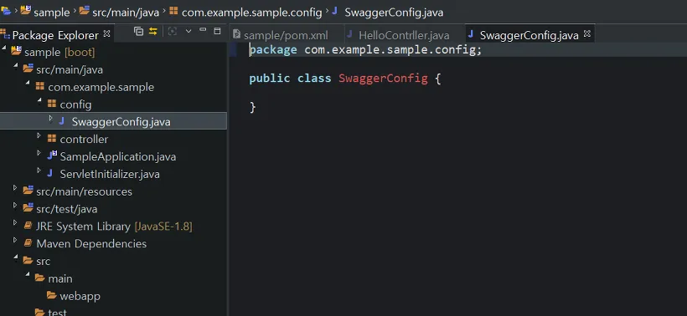The height and width of the screenshot is (316, 687).
Task: Click the Focus on Active Task icon
Action: pos(173,32)
